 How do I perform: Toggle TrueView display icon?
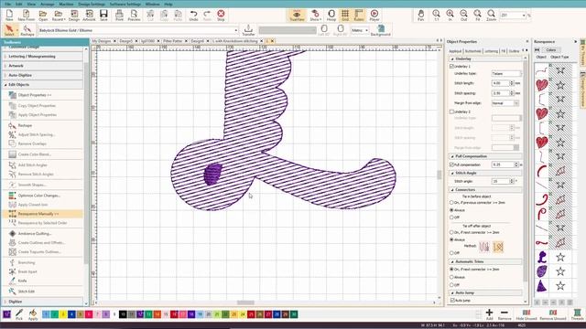pyautogui.click(x=297, y=16)
